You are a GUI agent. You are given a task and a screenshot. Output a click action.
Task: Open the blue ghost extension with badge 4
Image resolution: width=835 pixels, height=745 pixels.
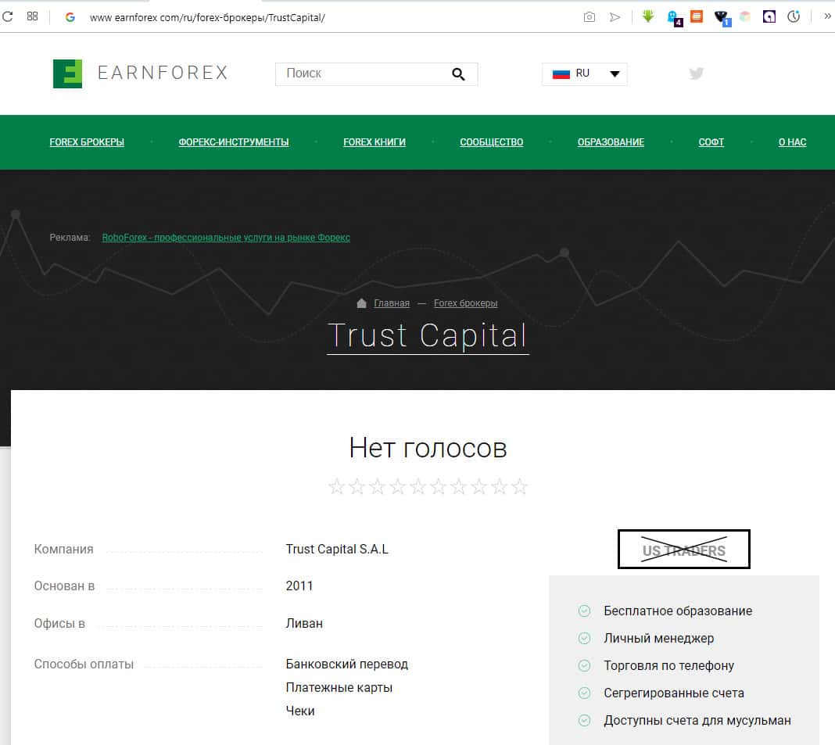coord(675,18)
